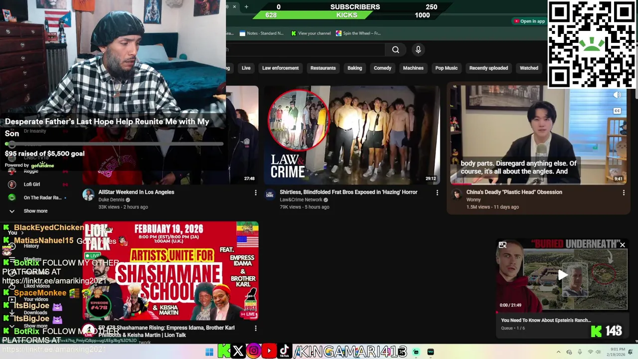Open the View your channel bookmark
This screenshot has height=359, width=638.
[311, 33]
